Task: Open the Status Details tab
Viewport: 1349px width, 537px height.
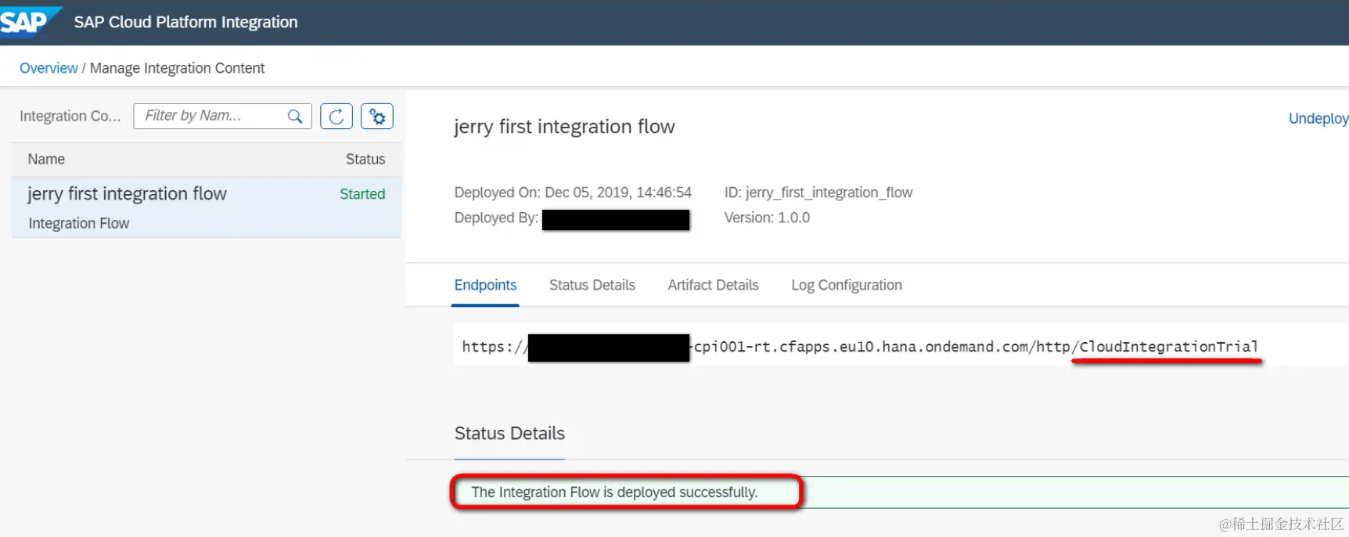Action: pos(592,285)
